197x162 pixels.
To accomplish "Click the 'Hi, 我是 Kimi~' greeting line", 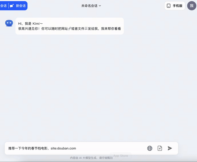I will pos(31,23).
